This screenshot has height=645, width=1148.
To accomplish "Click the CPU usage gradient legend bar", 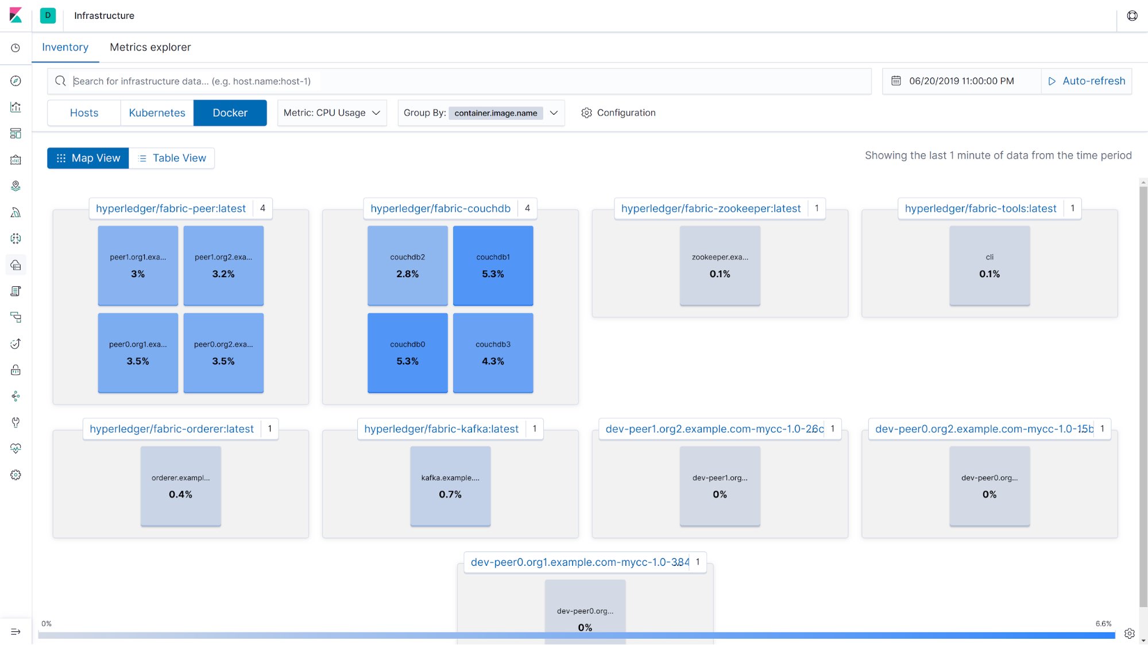I will click(x=577, y=635).
